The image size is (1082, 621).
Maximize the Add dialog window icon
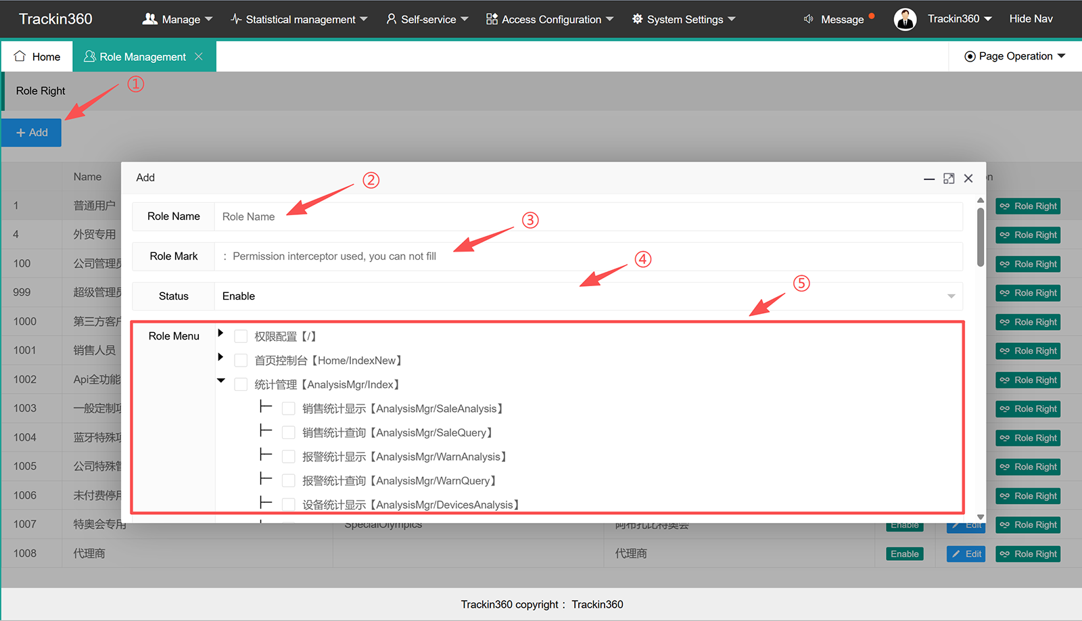pos(949,178)
